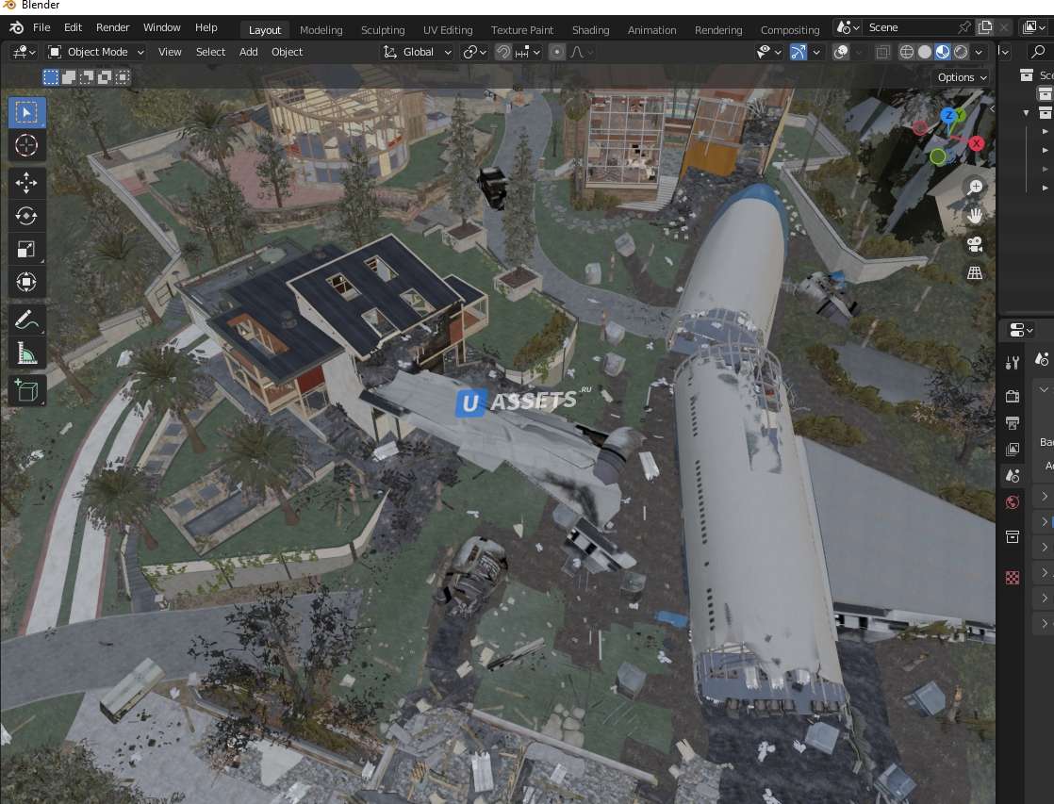Image resolution: width=1054 pixels, height=804 pixels.
Task: Pin the scene with pin icon
Action: click(x=963, y=27)
